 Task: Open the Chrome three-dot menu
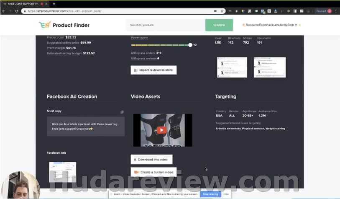point(336,11)
